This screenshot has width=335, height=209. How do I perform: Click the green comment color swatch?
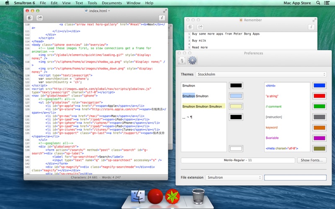tap(320, 107)
